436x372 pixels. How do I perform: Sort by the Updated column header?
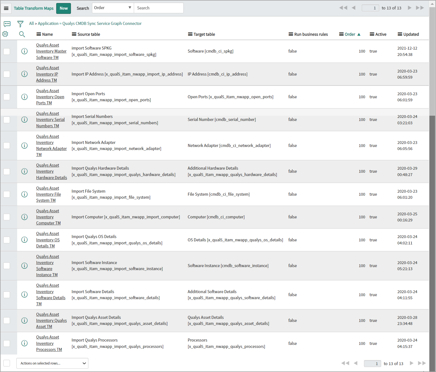tap(411, 34)
